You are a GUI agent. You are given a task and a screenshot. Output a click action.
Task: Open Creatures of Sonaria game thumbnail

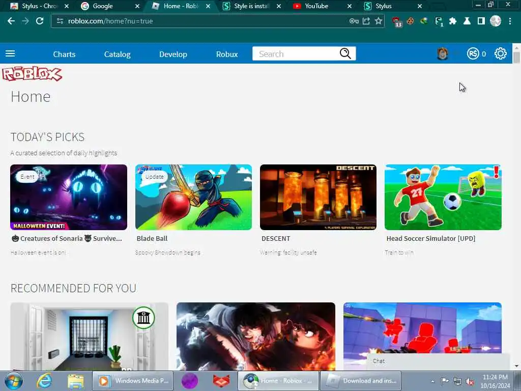tap(69, 197)
